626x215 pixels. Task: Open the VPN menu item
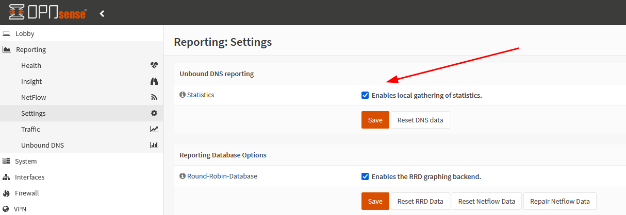(20, 209)
